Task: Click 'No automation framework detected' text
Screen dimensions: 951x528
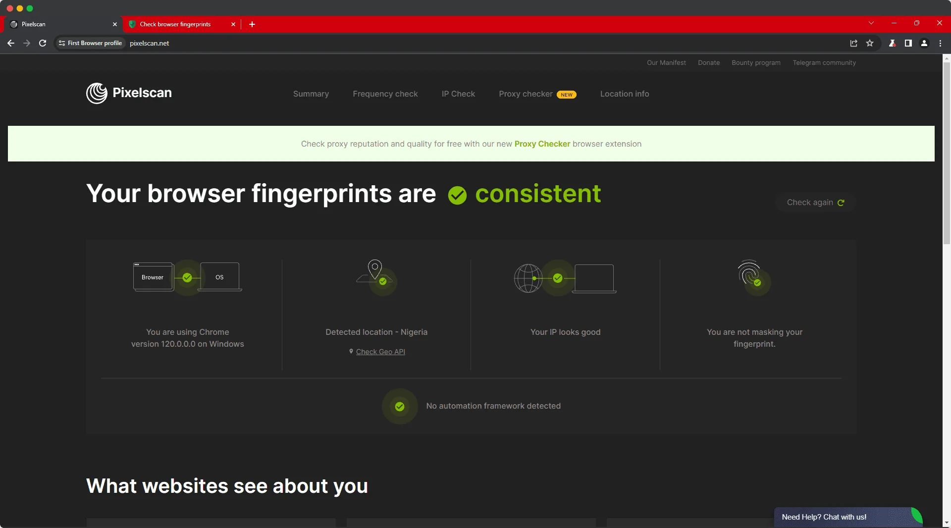Action: pos(493,406)
